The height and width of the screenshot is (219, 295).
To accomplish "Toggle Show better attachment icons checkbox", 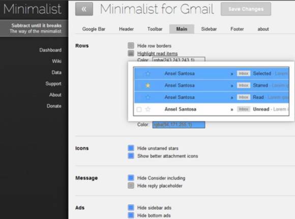I will point(131,156).
